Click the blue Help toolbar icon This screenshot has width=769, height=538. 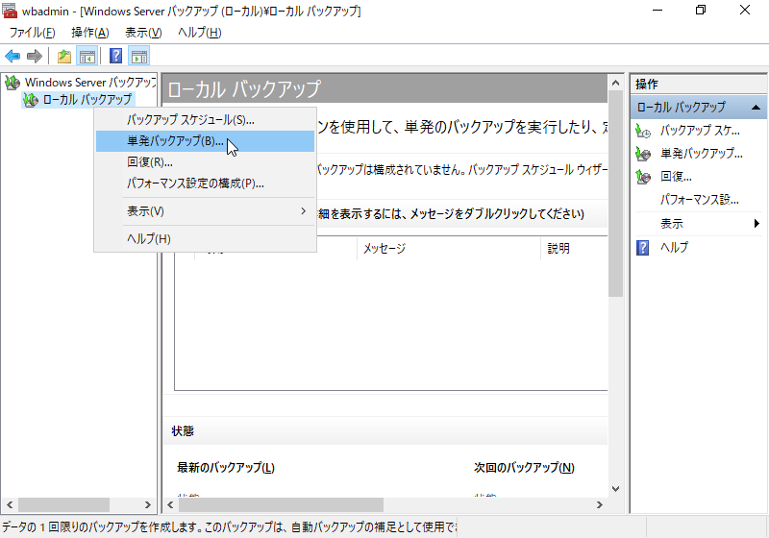point(115,57)
